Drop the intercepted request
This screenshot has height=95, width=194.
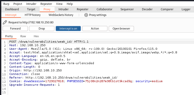(42, 28)
